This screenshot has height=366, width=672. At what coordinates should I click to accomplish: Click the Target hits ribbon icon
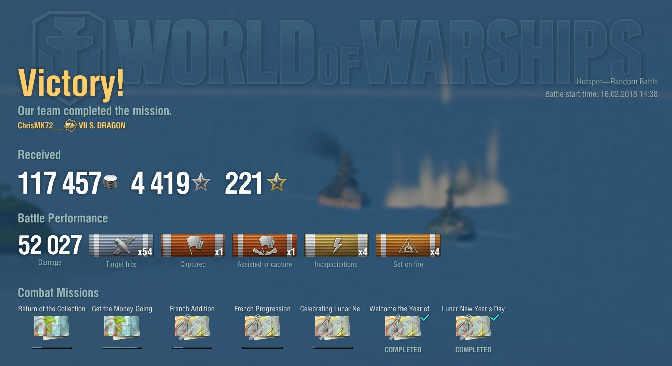121,246
